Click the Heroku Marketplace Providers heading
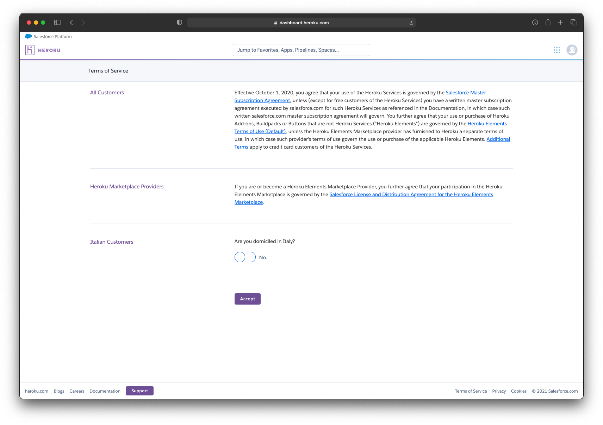Image resolution: width=603 pixels, height=425 pixels. [127, 187]
